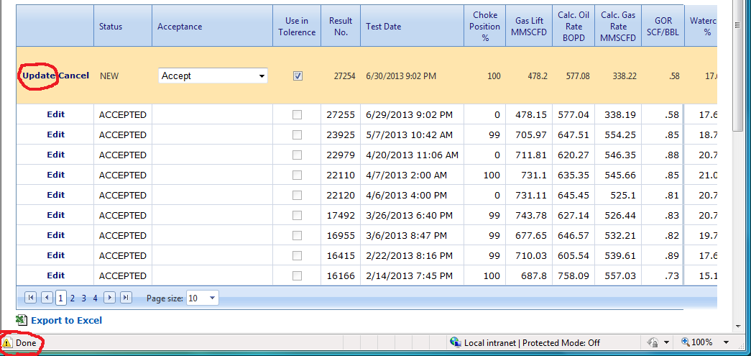Image resolution: width=751 pixels, height=356 pixels.
Task: Check Use in Tolerence for result 17492
Action: (x=298, y=216)
